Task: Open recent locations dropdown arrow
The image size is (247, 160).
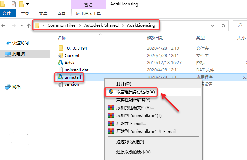Action: (x=22, y=26)
